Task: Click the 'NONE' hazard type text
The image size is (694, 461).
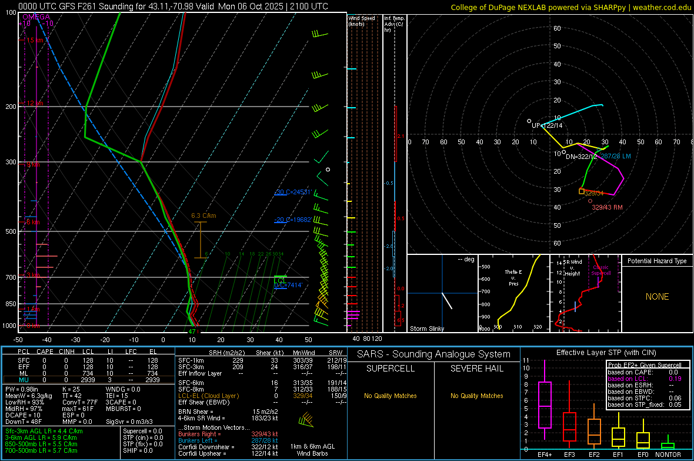Action: point(657,297)
